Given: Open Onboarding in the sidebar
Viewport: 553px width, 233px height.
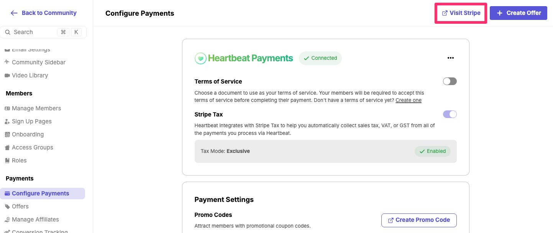Looking at the screenshot, I should 28,135.
